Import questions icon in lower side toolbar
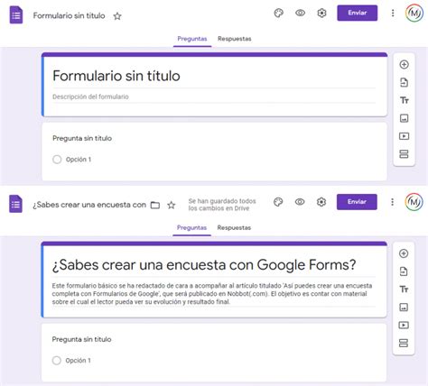Image resolution: width=428 pixels, height=386 pixels. 404,271
